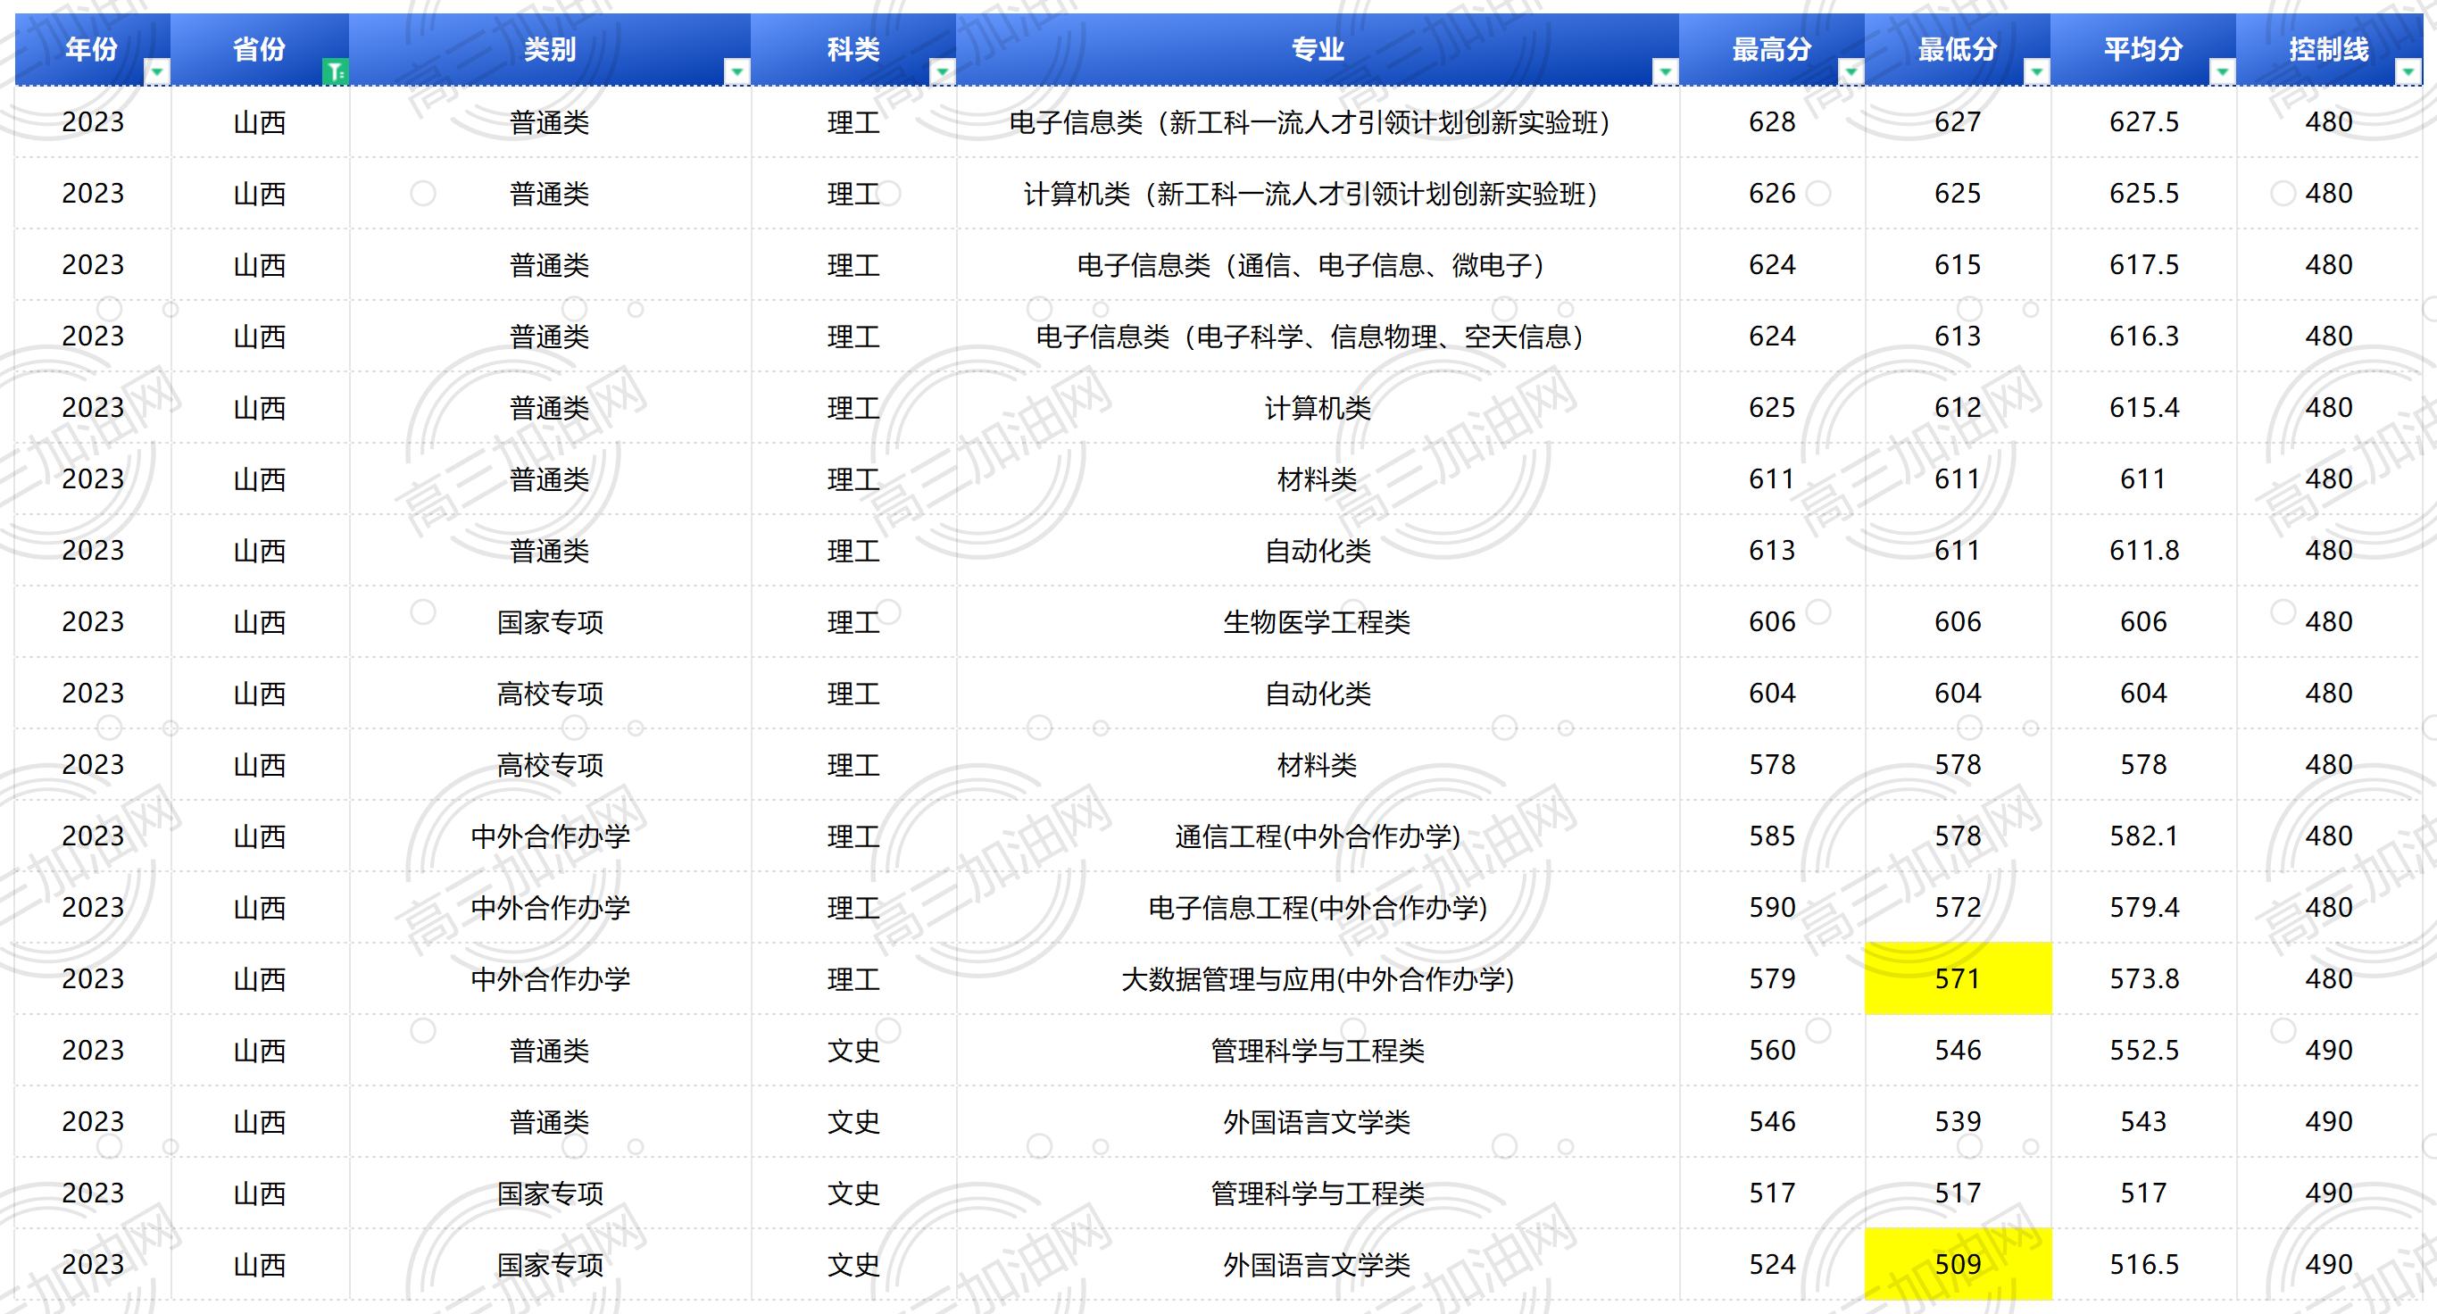
Task: Select the yellow highlighted 509 cell
Action: click(1958, 1264)
